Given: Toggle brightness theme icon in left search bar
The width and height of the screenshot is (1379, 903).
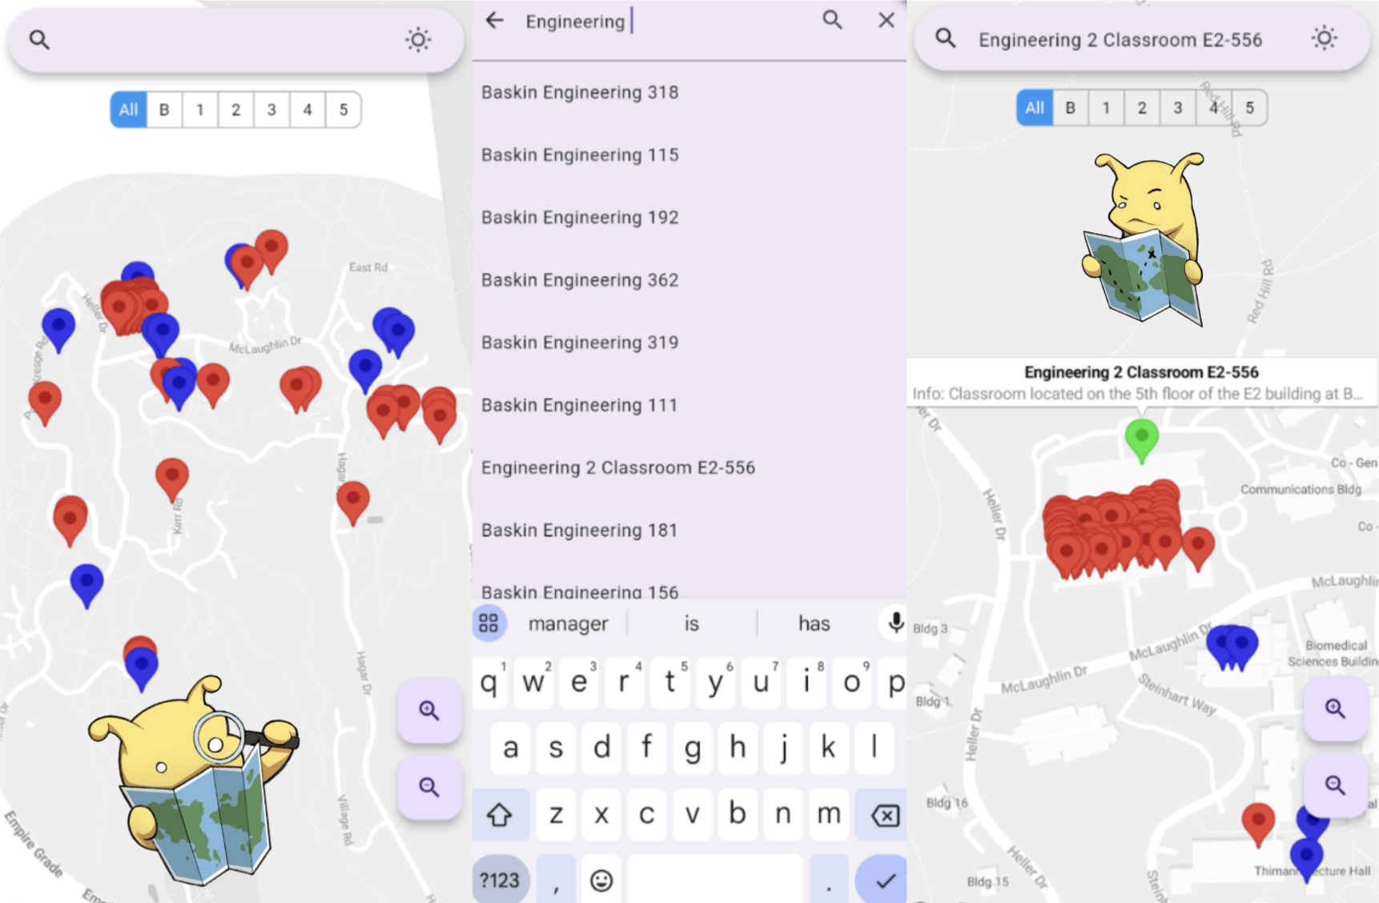Looking at the screenshot, I should 417,40.
